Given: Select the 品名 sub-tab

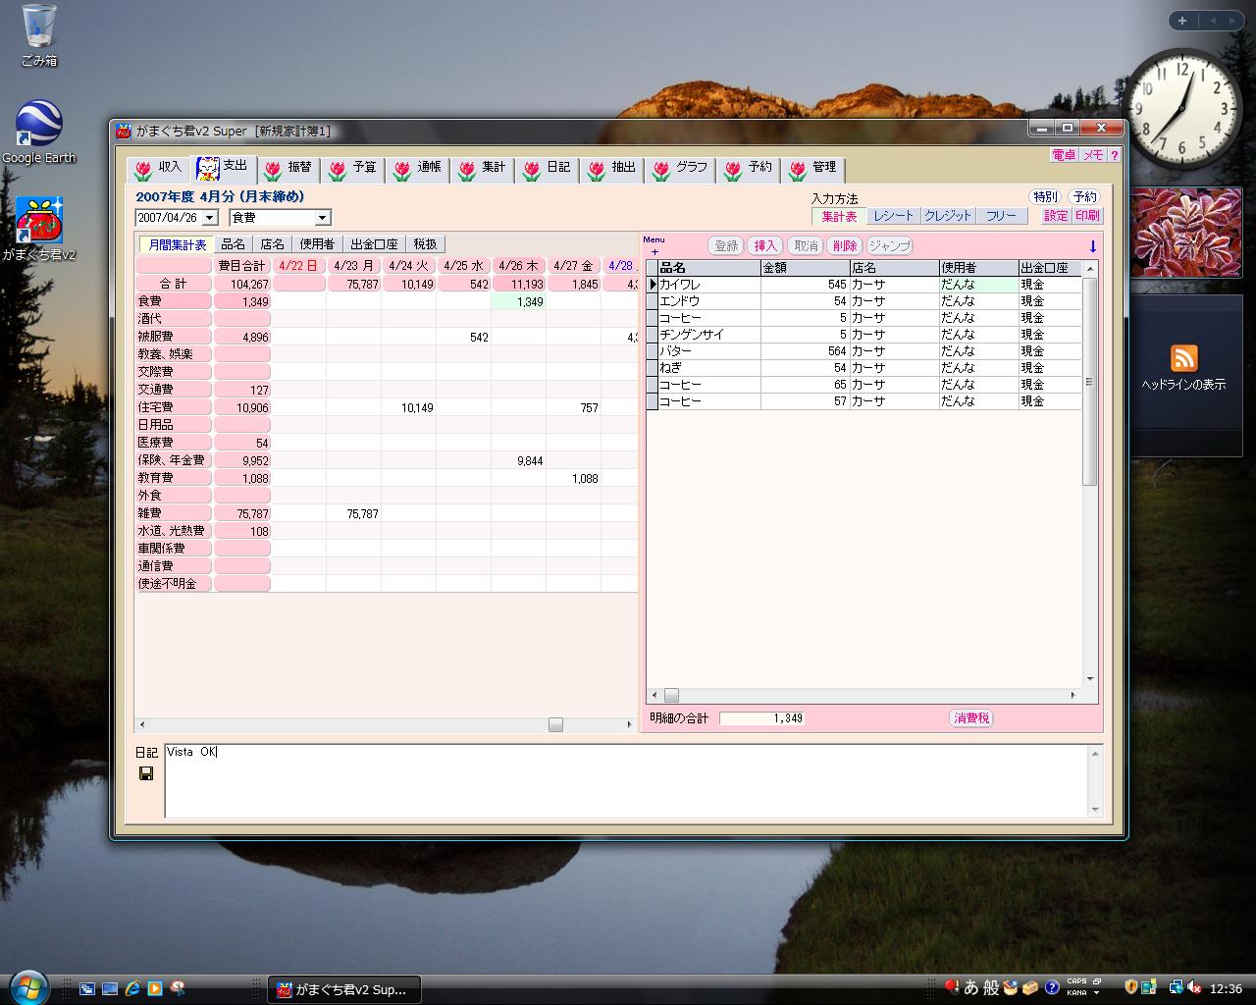Looking at the screenshot, I should (x=234, y=244).
